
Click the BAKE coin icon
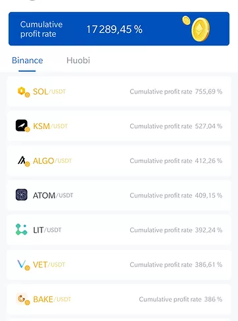pos(23,299)
